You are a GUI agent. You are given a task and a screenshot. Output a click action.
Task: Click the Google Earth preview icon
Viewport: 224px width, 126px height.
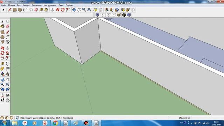tap(117, 10)
